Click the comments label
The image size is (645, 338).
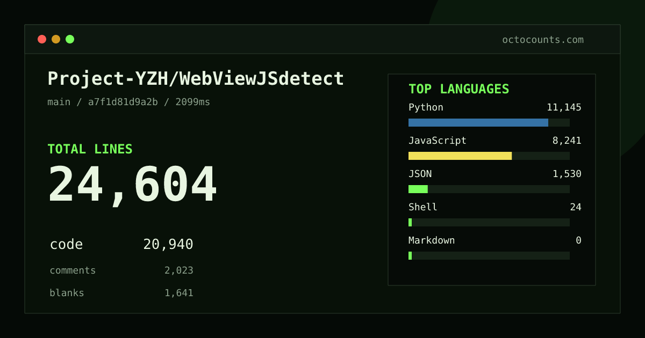coord(73,270)
